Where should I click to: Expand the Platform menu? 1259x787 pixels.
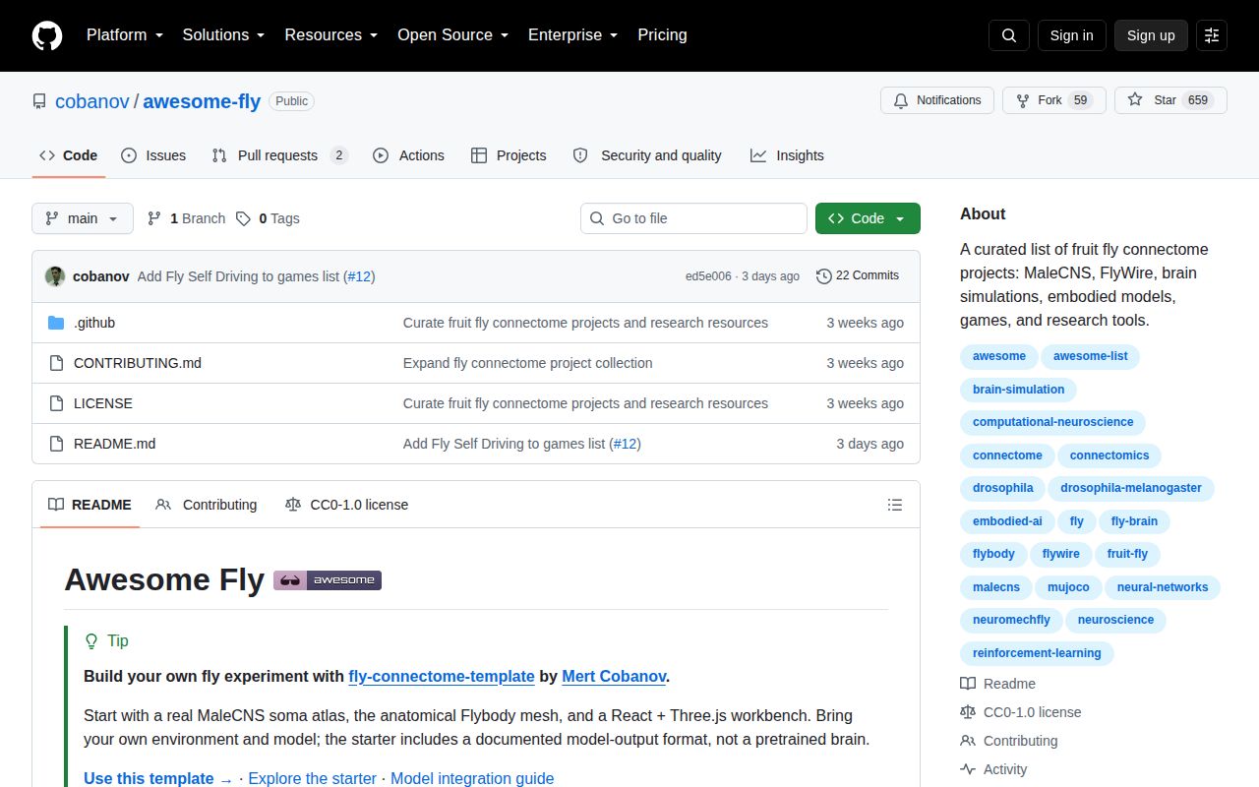pyautogui.click(x=125, y=35)
